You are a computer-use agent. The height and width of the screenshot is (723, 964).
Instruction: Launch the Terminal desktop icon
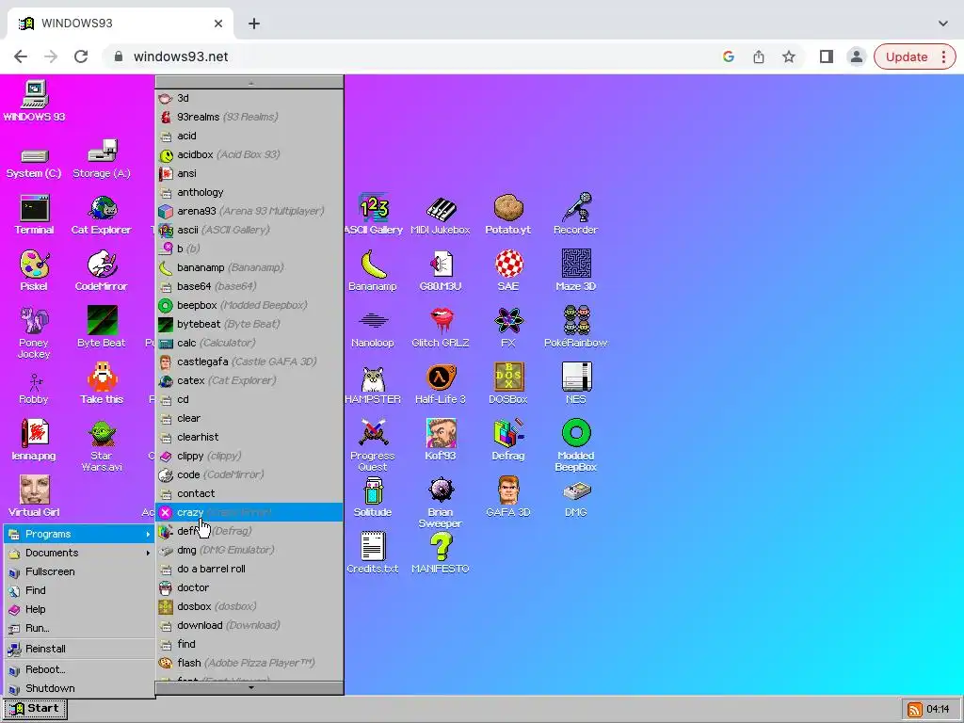coord(35,215)
